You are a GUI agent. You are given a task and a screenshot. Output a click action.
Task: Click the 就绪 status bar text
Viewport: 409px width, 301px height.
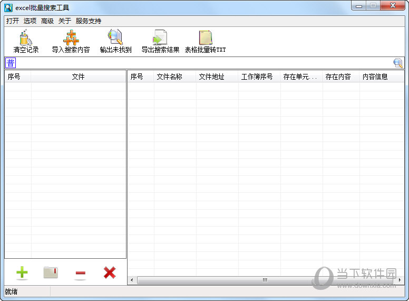pyautogui.click(x=11, y=291)
